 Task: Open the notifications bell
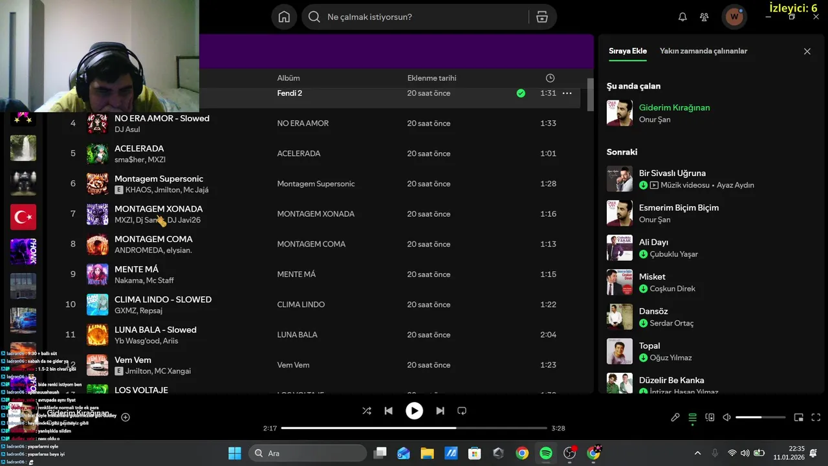click(x=682, y=17)
